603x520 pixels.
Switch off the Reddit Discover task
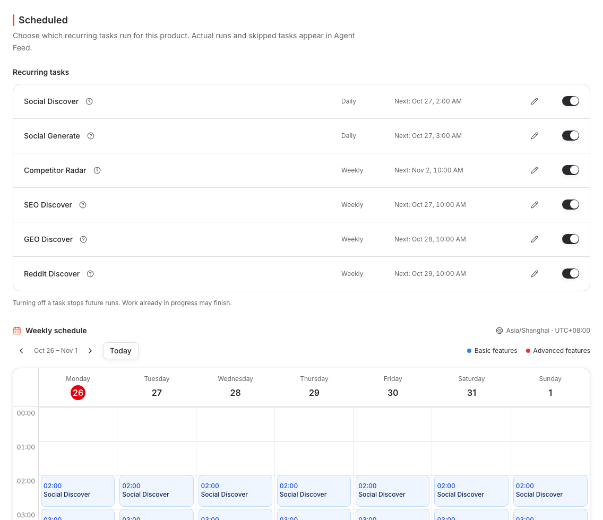pyautogui.click(x=571, y=274)
